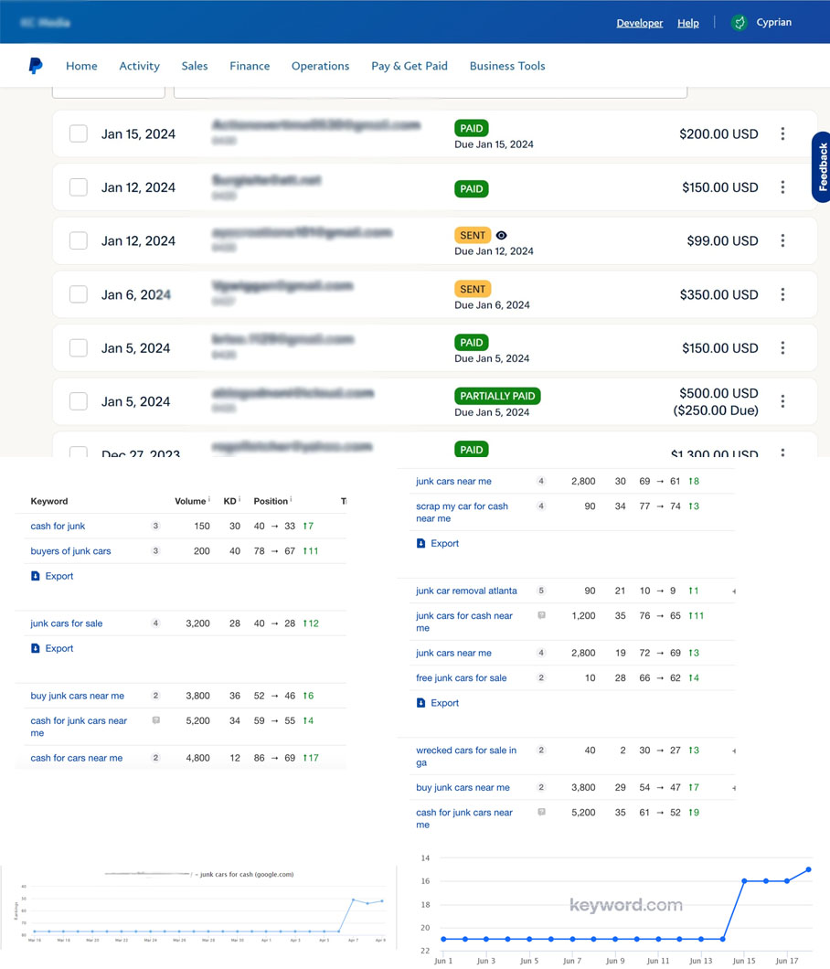Go to the Business Tools menu
Screen dimensions: 830x969
click(507, 66)
